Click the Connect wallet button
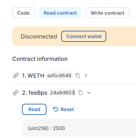The image size is (136, 138). [84, 36]
